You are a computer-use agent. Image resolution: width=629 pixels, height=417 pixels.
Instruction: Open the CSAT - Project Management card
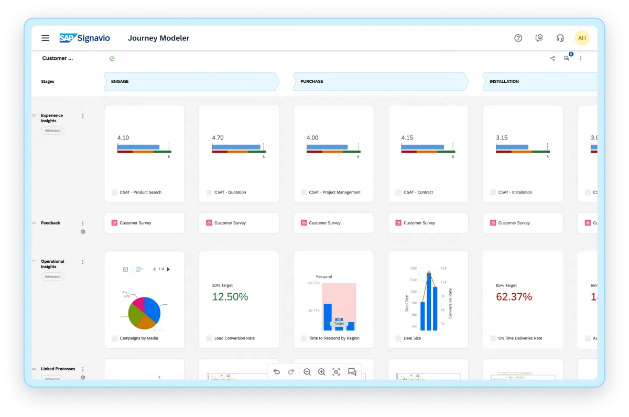(x=334, y=154)
